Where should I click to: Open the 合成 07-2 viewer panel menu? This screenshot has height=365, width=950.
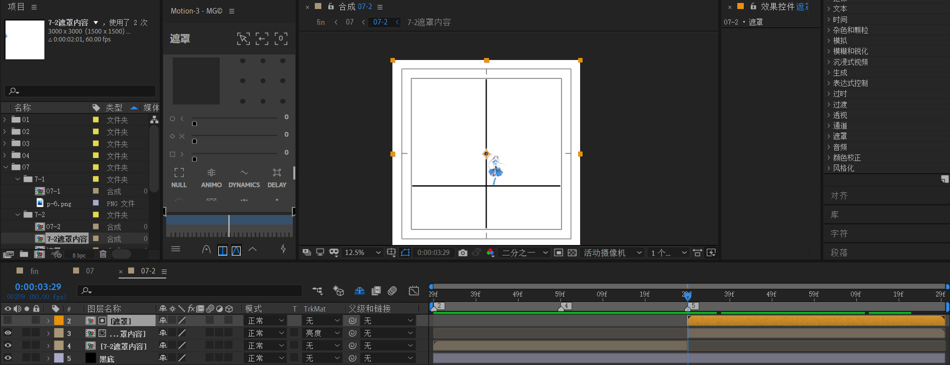pyautogui.click(x=380, y=7)
